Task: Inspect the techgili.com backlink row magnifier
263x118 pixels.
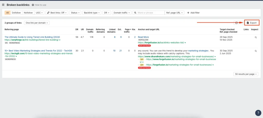Action: click(256, 51)
